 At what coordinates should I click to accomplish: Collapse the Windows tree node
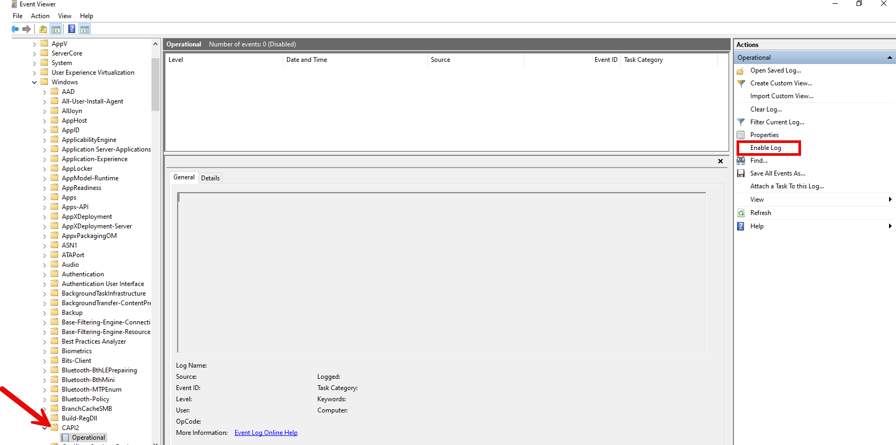coord(35,83)
